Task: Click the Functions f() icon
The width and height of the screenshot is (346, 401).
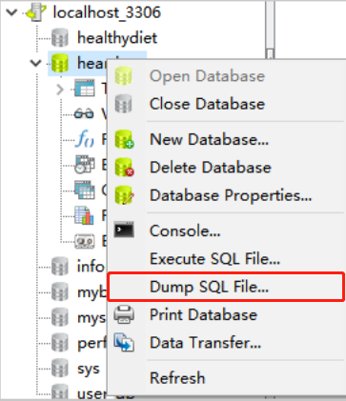Action: [x=85, y=139]
